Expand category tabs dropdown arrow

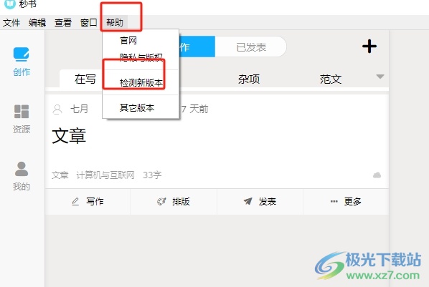click(380, 77)
